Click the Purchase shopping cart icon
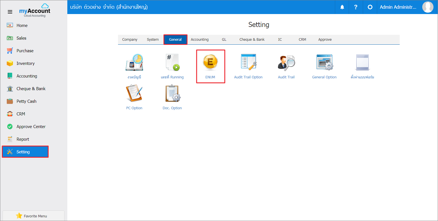 (10, 51)
